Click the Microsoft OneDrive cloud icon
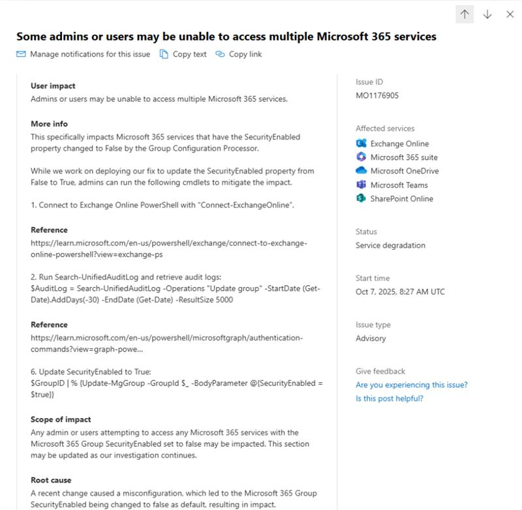522x510 pixels. pos(361,171)
